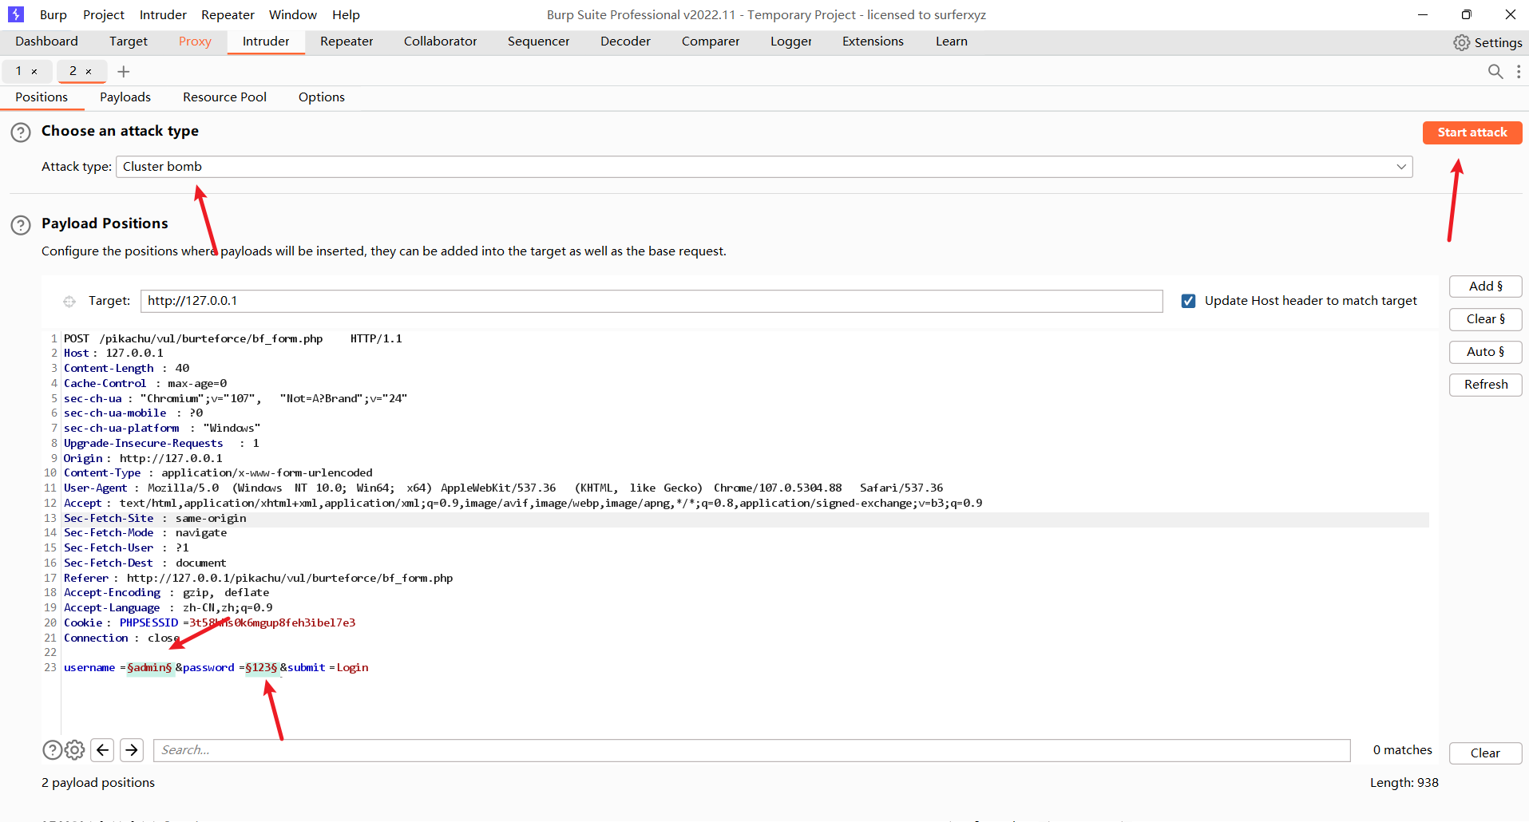Screen dimensions: 1529x822
Task: Switch to the Payloads tab
Action: [x=125, y=97]
